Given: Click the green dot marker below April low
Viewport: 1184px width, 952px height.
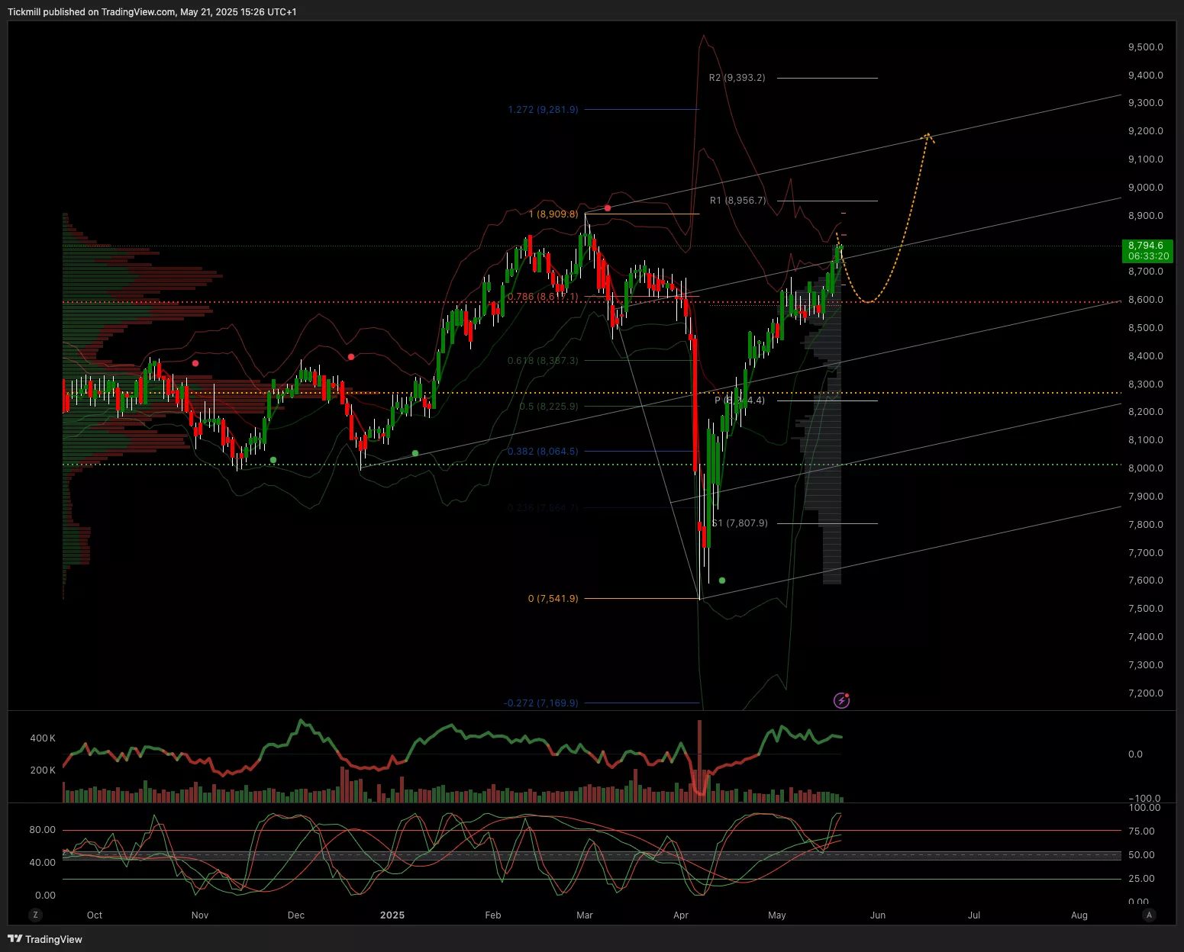Looking at the screenshot, I should (x=722, y=581).
